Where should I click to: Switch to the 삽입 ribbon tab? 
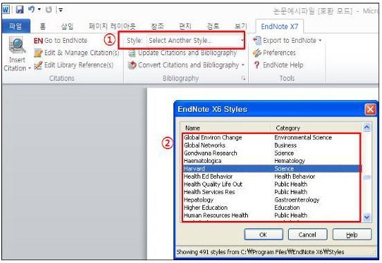point(67,26)
